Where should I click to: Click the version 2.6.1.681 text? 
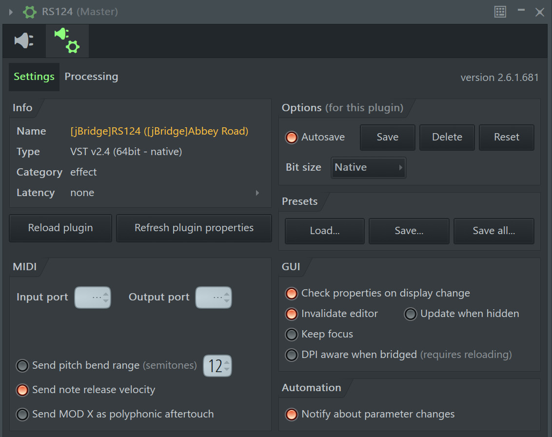[x=499, y=78]
